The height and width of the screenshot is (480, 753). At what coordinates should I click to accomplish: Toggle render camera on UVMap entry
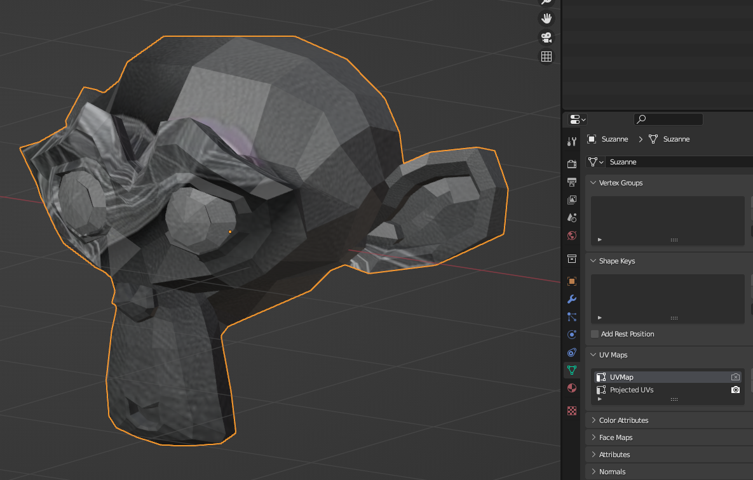735,377
